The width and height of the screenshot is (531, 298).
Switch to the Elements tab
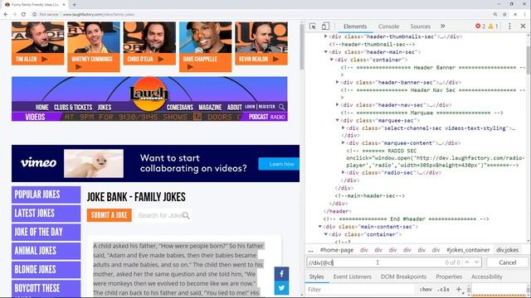(355, 26)
